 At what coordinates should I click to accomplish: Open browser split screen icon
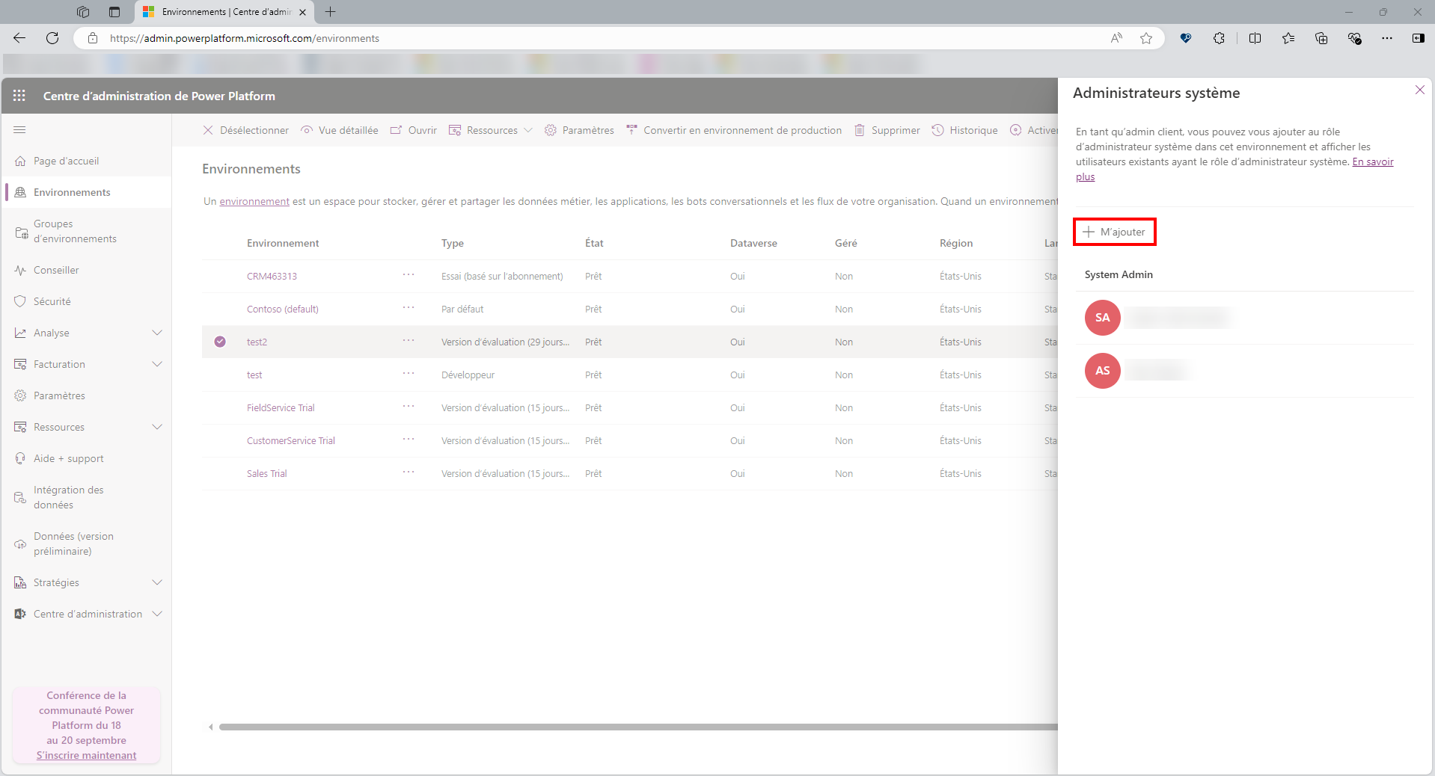1255,38
